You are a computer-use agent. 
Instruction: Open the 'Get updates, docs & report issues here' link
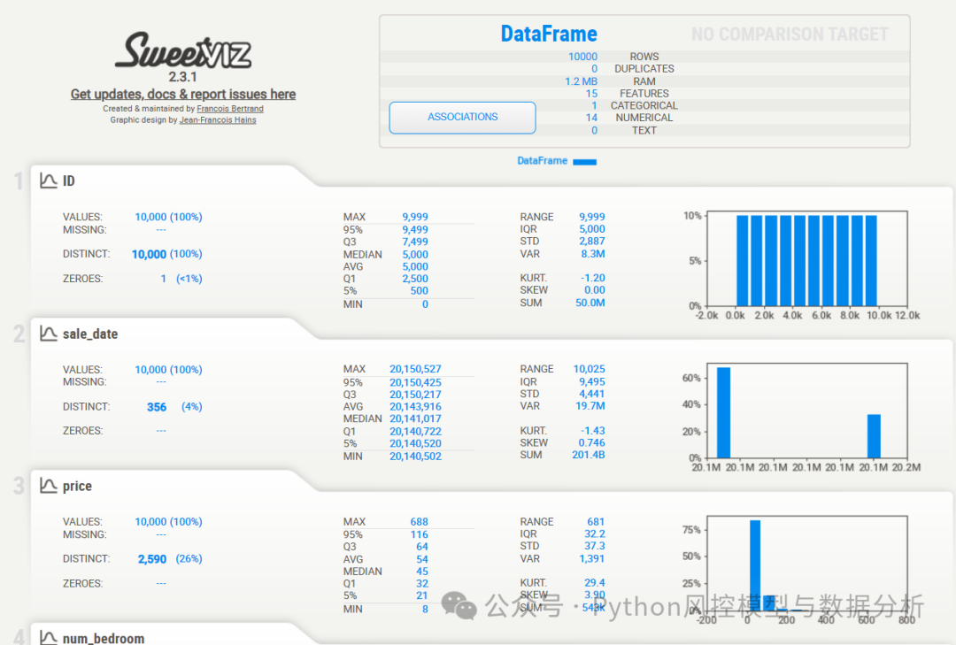point(182,94)
